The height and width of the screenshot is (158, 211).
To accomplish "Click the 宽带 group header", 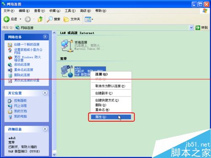I will pos(63,59).
